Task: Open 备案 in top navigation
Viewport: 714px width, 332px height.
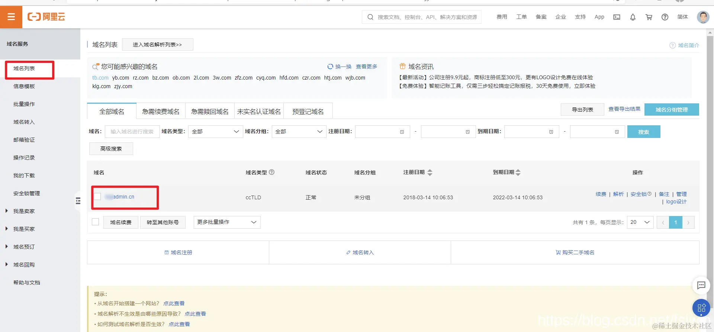Action: point(541,17)
